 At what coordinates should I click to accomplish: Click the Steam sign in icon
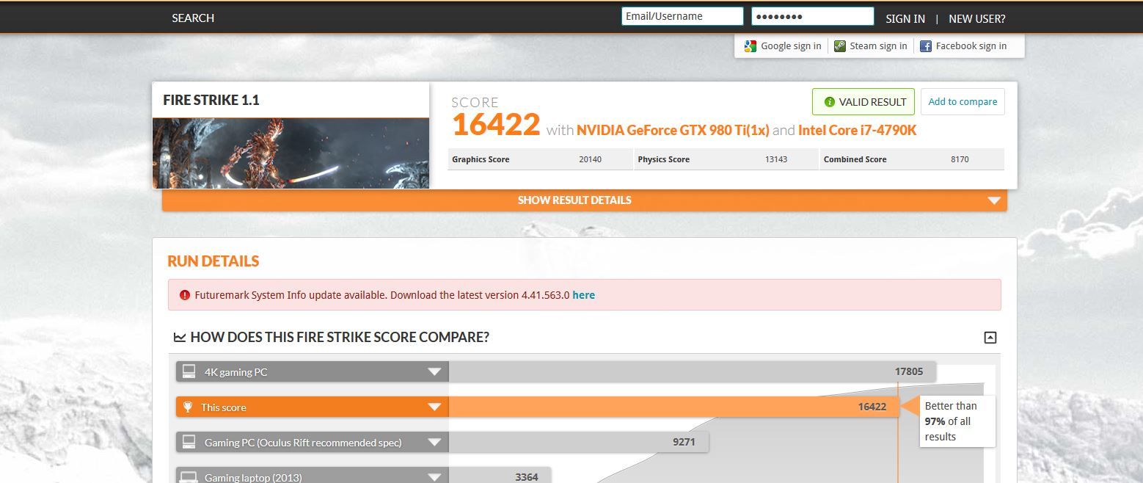point(840,46)
